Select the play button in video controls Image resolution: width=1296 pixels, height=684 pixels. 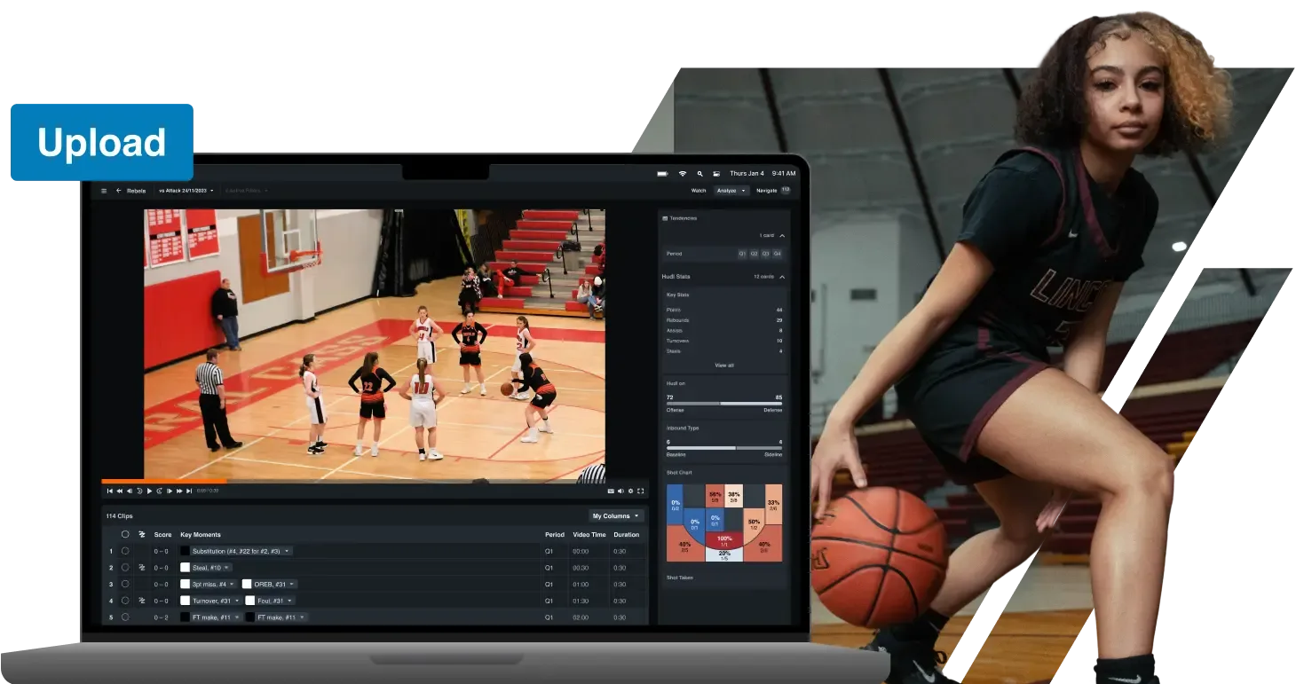coord(150,490)
